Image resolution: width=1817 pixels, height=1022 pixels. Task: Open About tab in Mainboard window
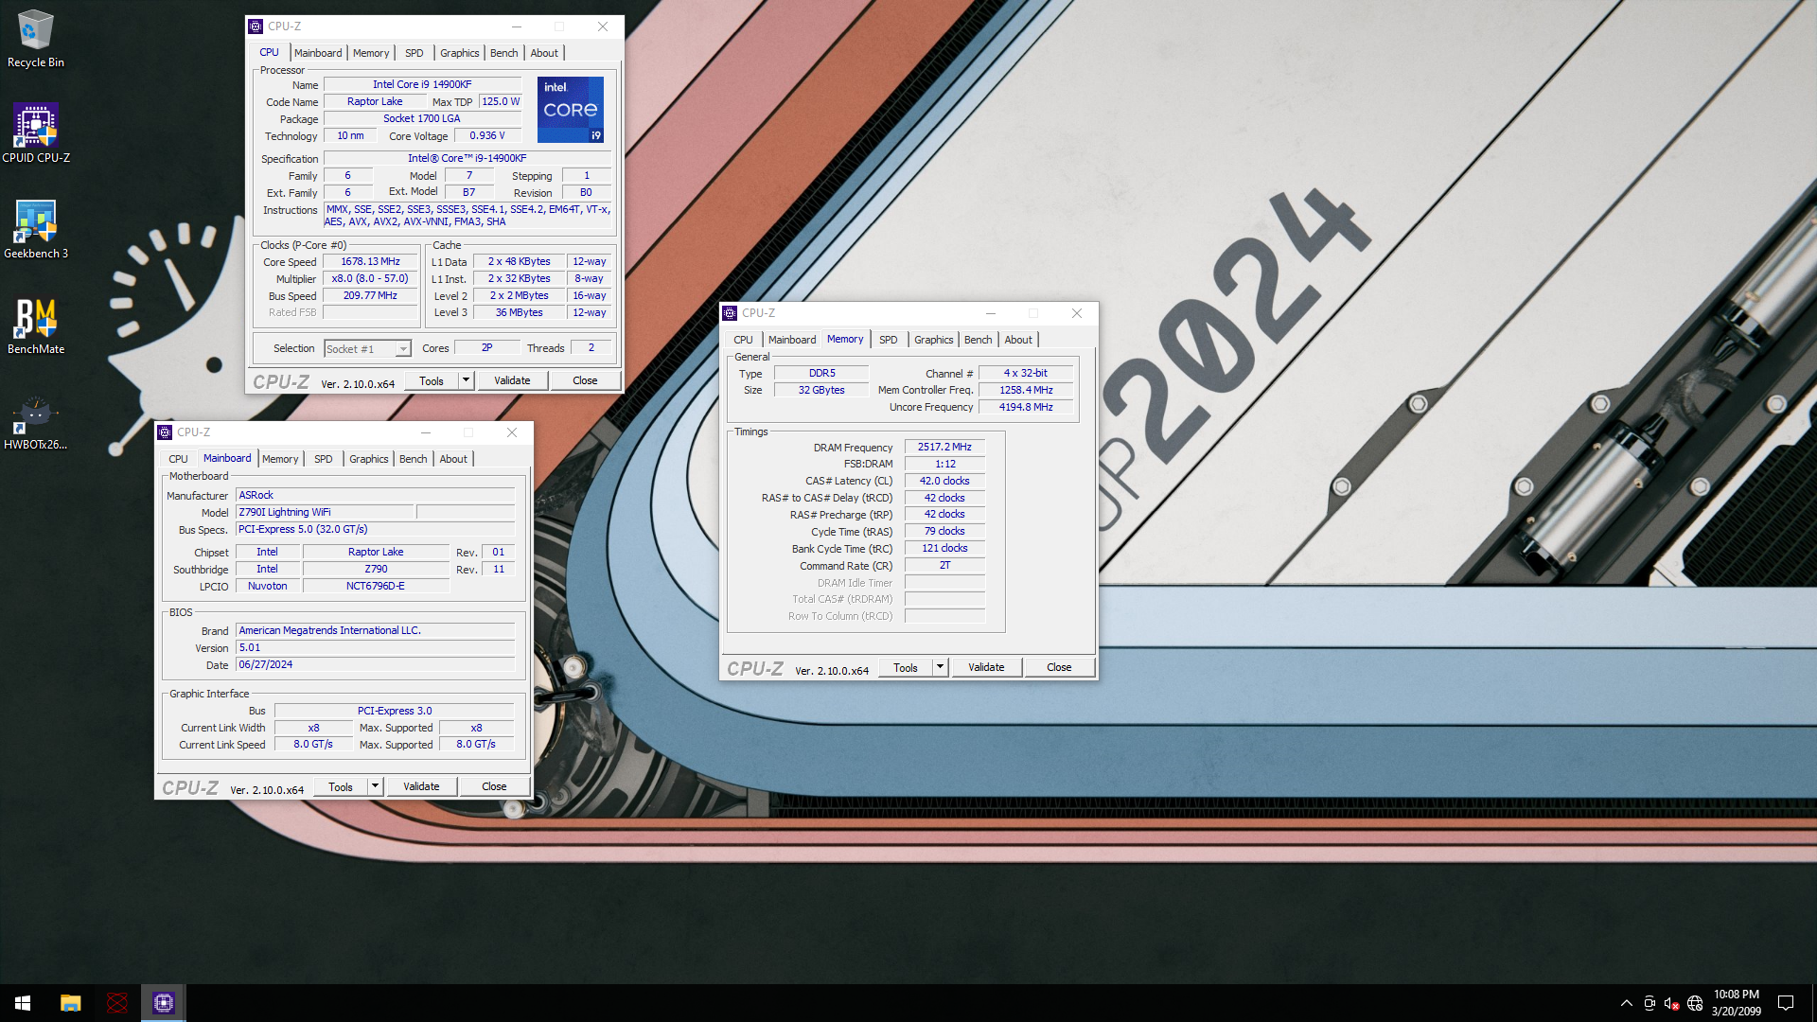(x=453, y=459)
